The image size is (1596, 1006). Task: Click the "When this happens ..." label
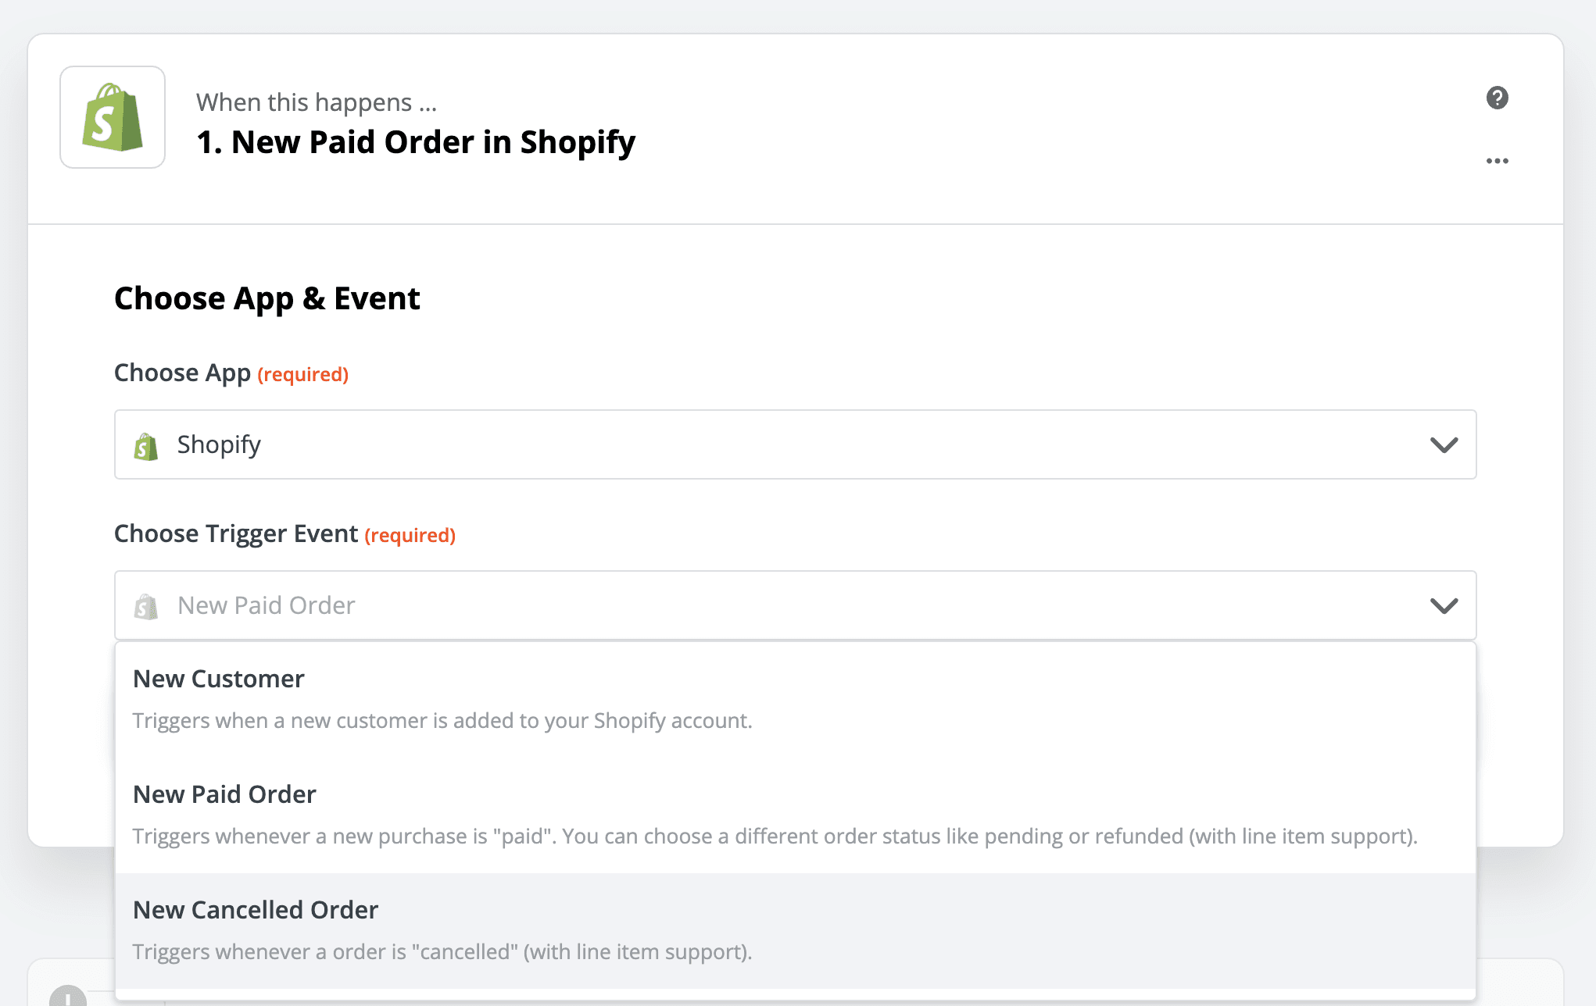click(x=317, y=102)
